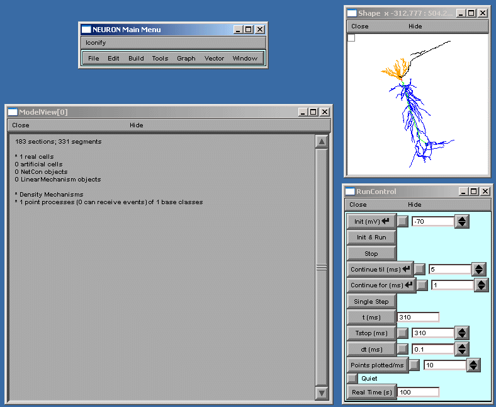Hide the Shape window via Hide
The image size is (496, 407).
[415, 26]
